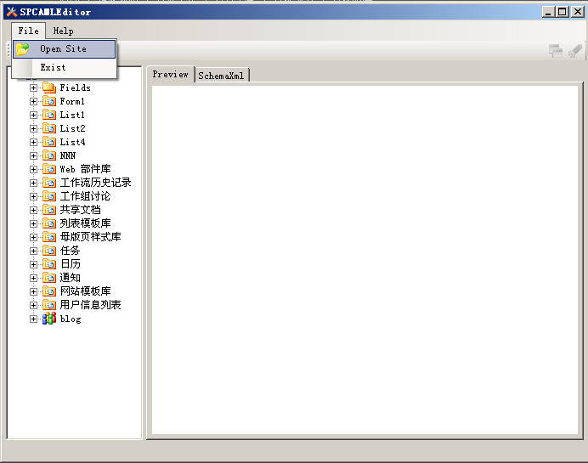Expand the 共享文档 node

33,210
